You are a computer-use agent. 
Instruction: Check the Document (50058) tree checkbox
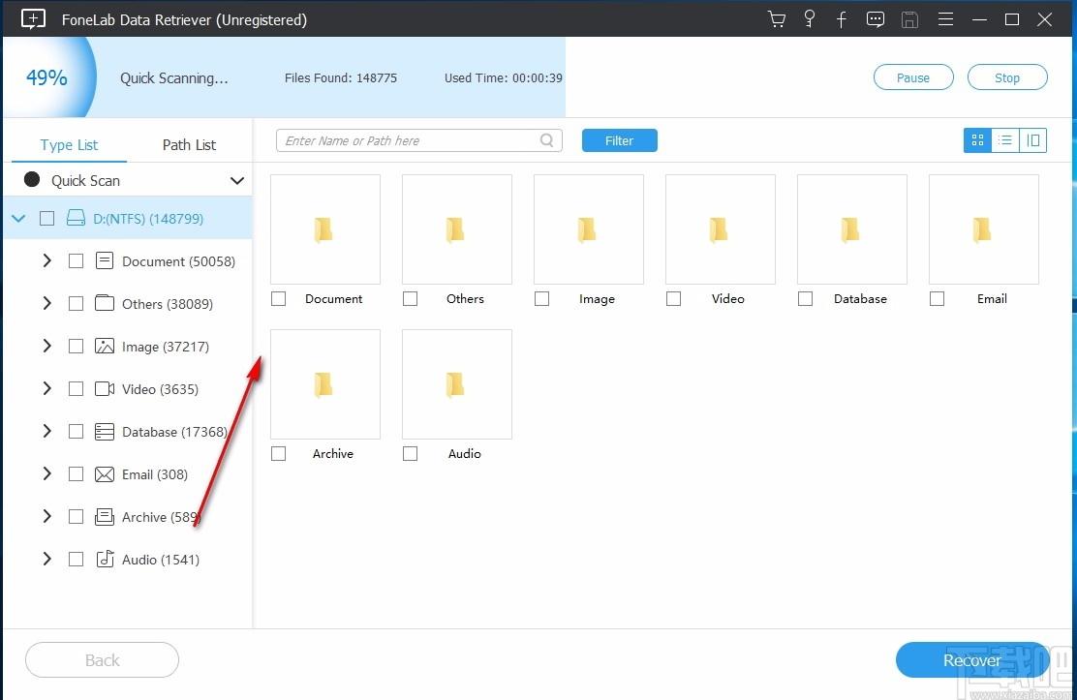(x=76, y=261)
